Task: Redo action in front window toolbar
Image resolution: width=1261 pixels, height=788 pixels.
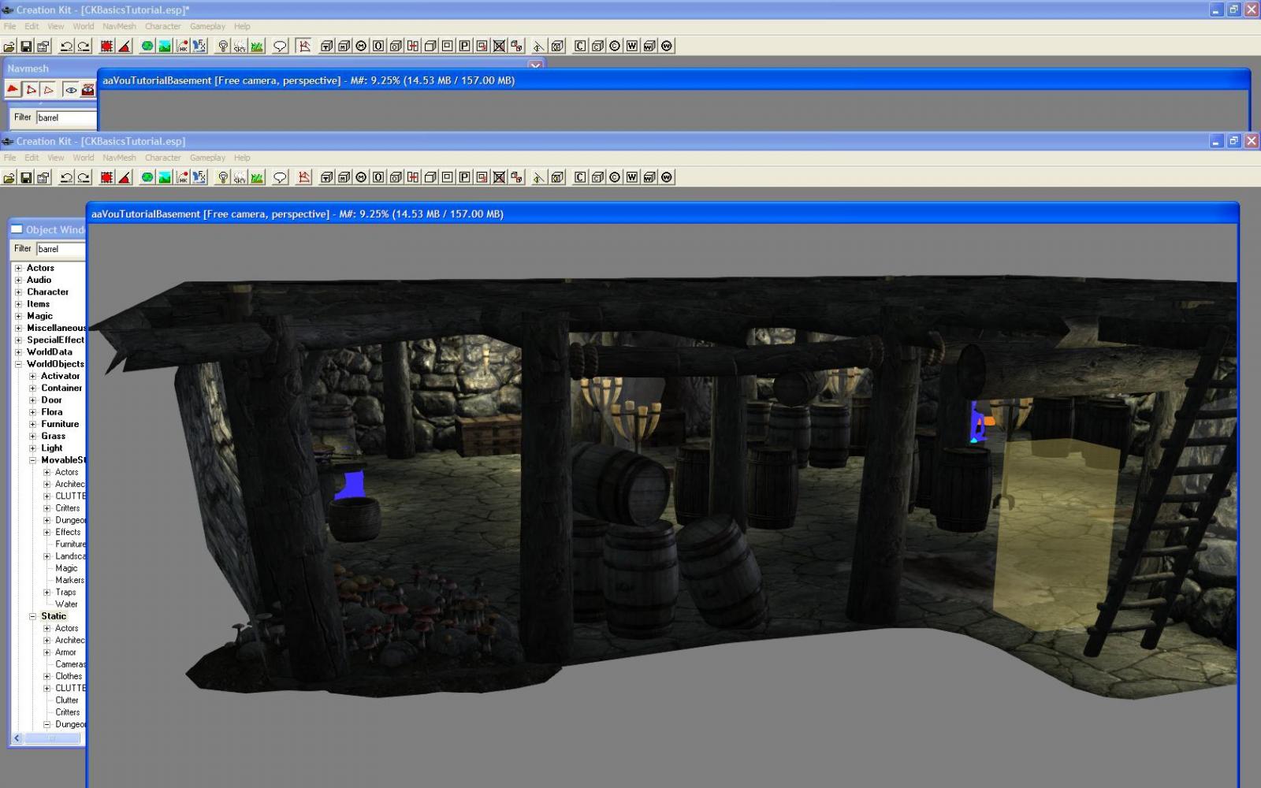Action: [x=84, y=178]
